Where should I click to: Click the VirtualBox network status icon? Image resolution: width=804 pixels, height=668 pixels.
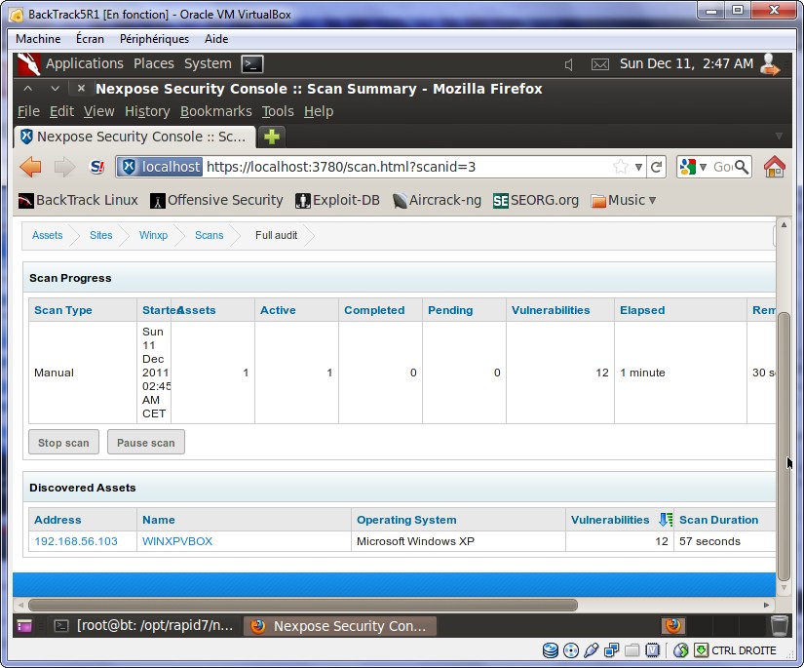tap(611, 650)
